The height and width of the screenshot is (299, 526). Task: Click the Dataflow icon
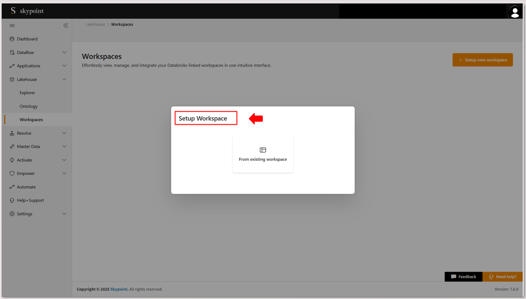click(x=12, y=53)
